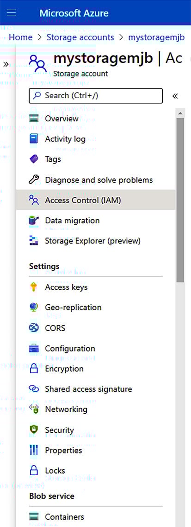Click the Diagnose and solve problems wrench icon
This screenshot has height=527, width=191.
point(34,180)
